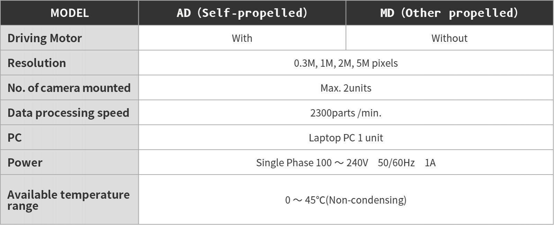Image resolution: width=554 pixels, height=225 pixels.
Task: Click the '0 ~ 45°C(Non-condensing)' value
Action: [x=346, y=200]
